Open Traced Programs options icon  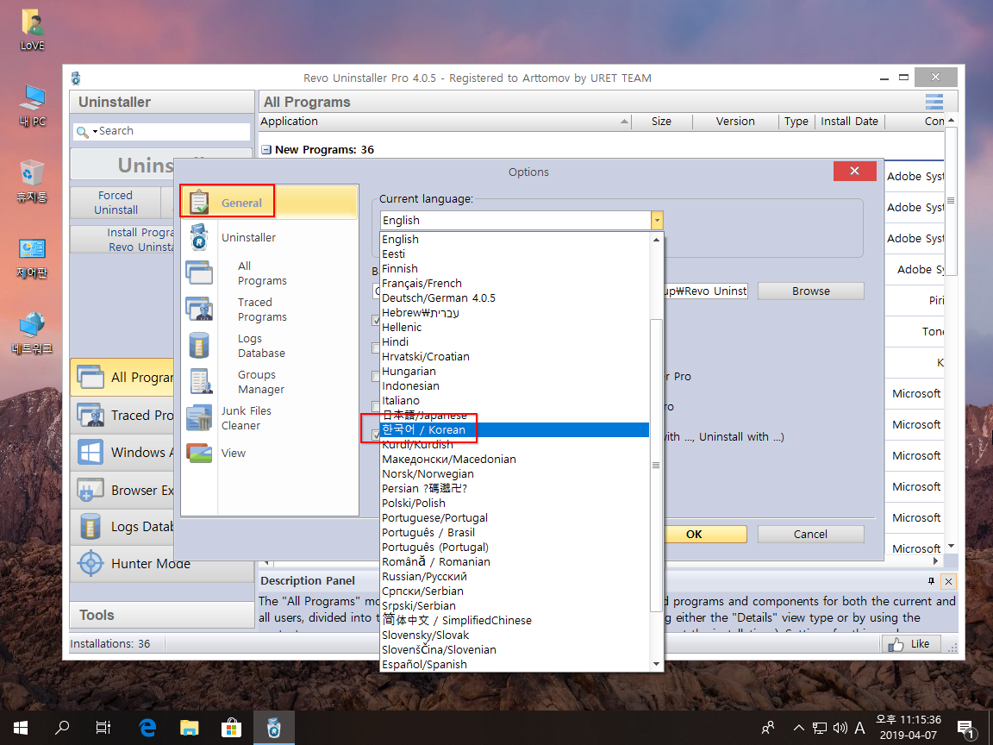pyautogui.click(x=199, y=310)
